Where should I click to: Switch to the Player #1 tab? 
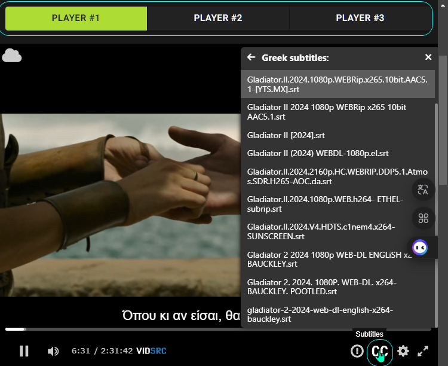tap(76, 19)
